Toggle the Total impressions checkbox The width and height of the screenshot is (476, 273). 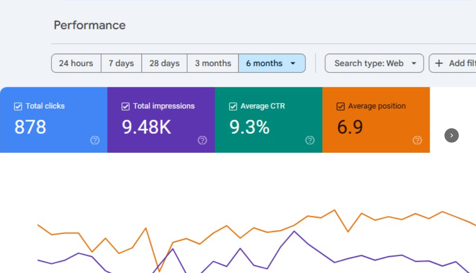(125, 106)
